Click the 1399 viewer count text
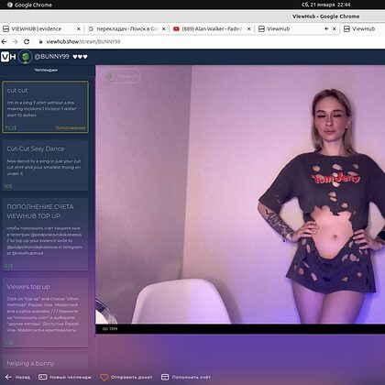Screen dimensions: 385x385 [x=114, y=329]
